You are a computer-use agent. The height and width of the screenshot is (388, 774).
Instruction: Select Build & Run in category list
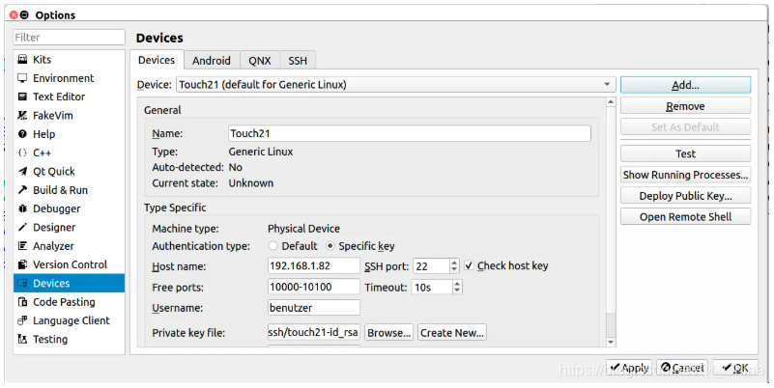[x=70, y=190]
